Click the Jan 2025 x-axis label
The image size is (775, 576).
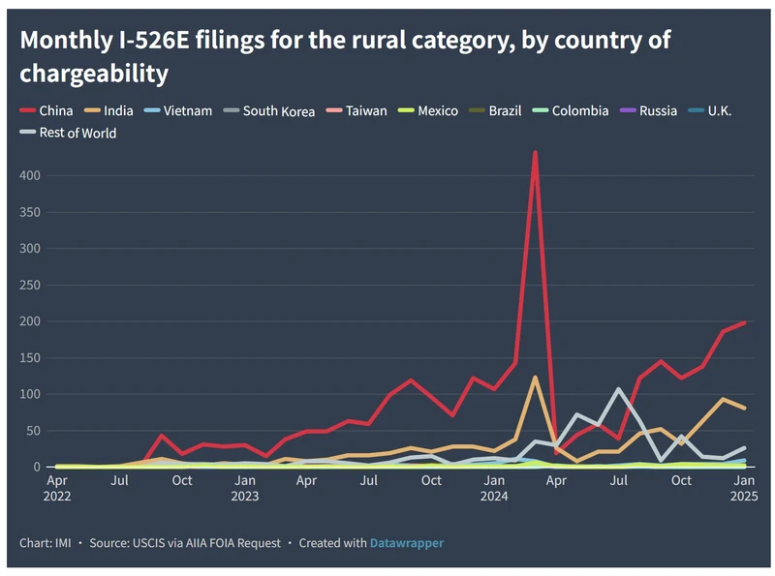click(744, 488)
